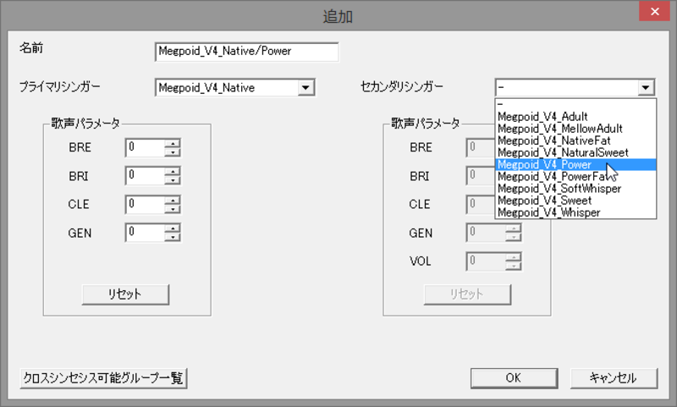Click the primary CLE value field
Viewport: 677px width, 407px height.
click(145, 205)
